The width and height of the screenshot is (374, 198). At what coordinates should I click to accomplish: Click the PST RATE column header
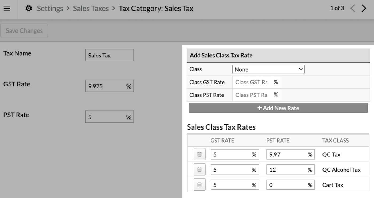coord(278,141)
